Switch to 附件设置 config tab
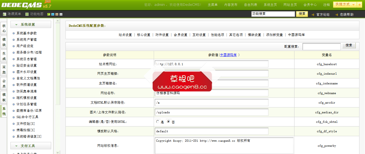Screen dimensions: 365x154 coord(162,35)
